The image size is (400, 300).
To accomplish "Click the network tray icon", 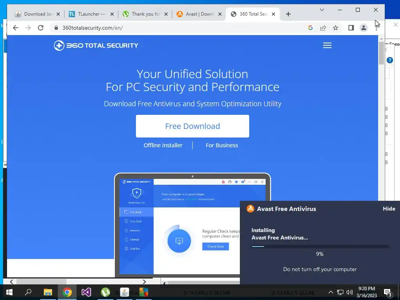I will (x=340, y=292).
